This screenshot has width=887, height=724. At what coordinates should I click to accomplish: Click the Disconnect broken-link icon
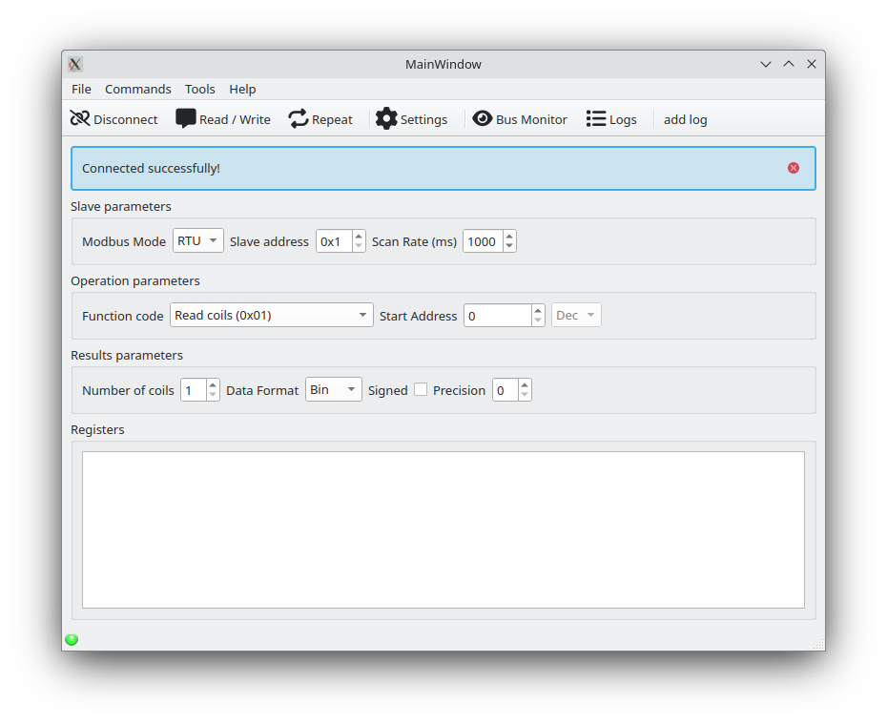click(x=80, y=119)
